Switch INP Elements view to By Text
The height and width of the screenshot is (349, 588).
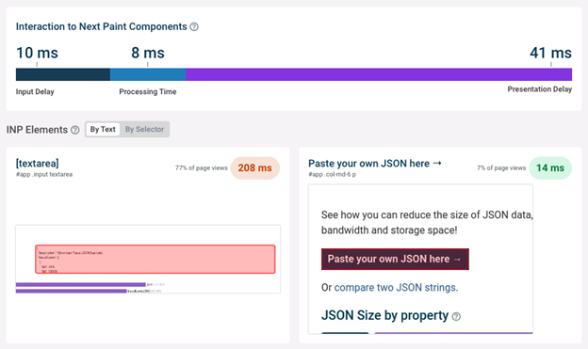103,129
